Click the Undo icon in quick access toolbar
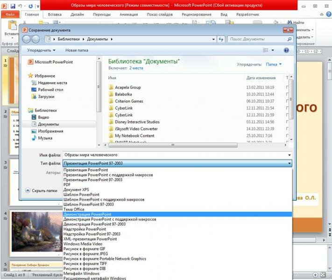The image size is (332, 280). pyautogui.click(x=21, y=6)
